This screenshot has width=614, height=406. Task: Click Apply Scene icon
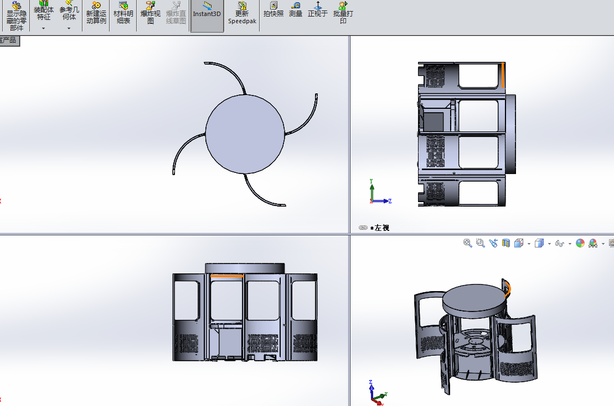(593, 243)
